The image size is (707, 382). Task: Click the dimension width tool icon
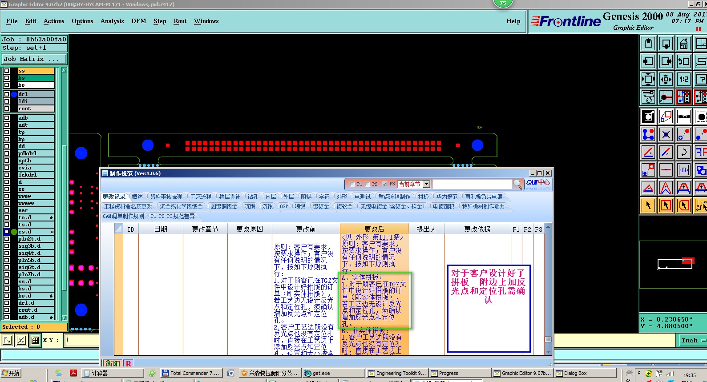(x=683, y=169)
